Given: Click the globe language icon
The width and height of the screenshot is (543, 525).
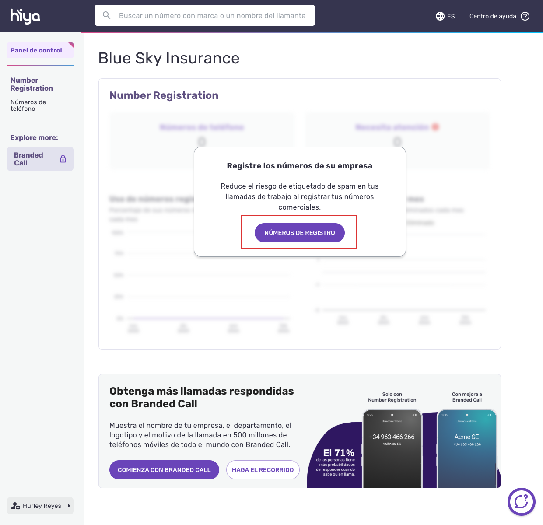Looking at the screenshot, I should point(440,16).
